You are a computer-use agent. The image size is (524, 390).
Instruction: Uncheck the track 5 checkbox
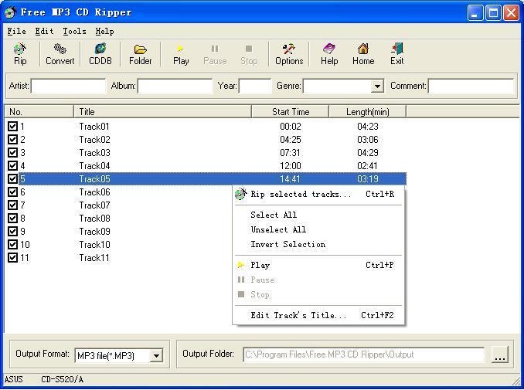[x=12, y=178]
